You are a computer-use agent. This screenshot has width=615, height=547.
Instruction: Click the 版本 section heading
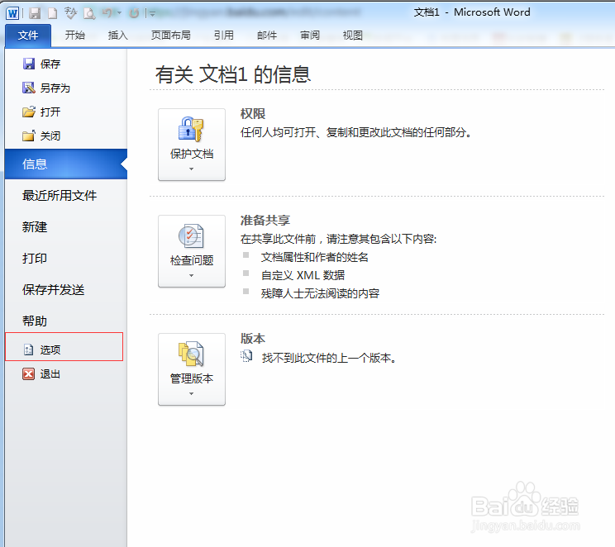[x=253, y=339]
